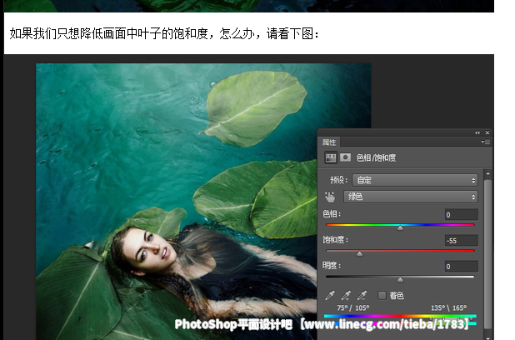Click the 预设 label
The width and height of the screenshot is (515, 340).
pyautogui.click(x=339, y=180)
